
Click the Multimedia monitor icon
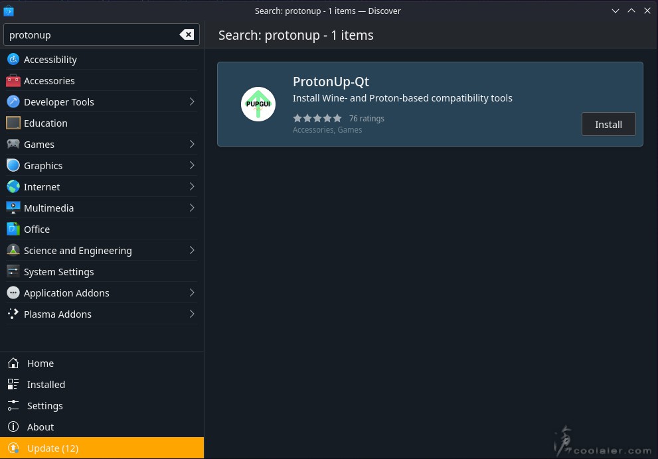[13, 208]
